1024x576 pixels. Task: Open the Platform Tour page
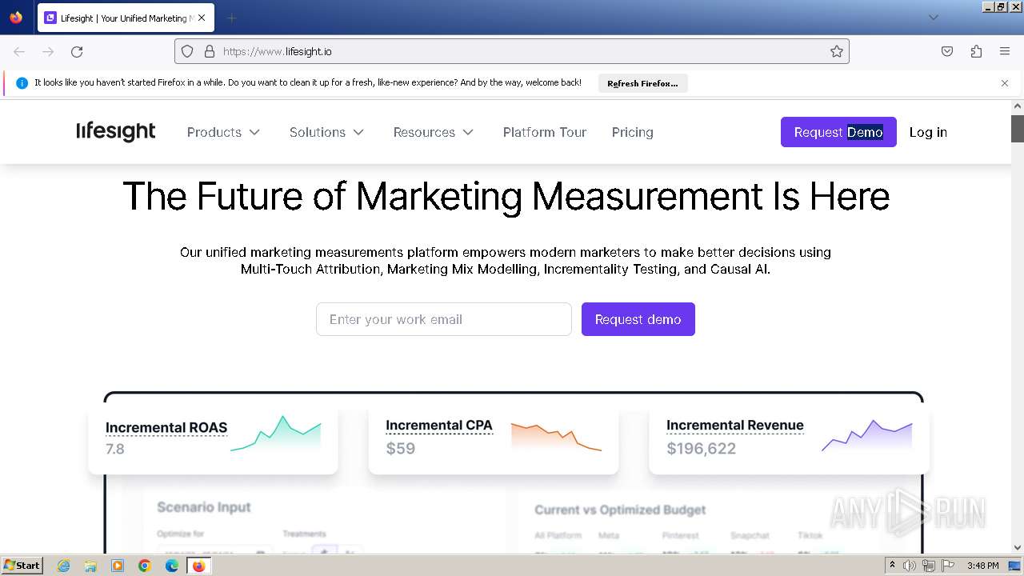545,132
